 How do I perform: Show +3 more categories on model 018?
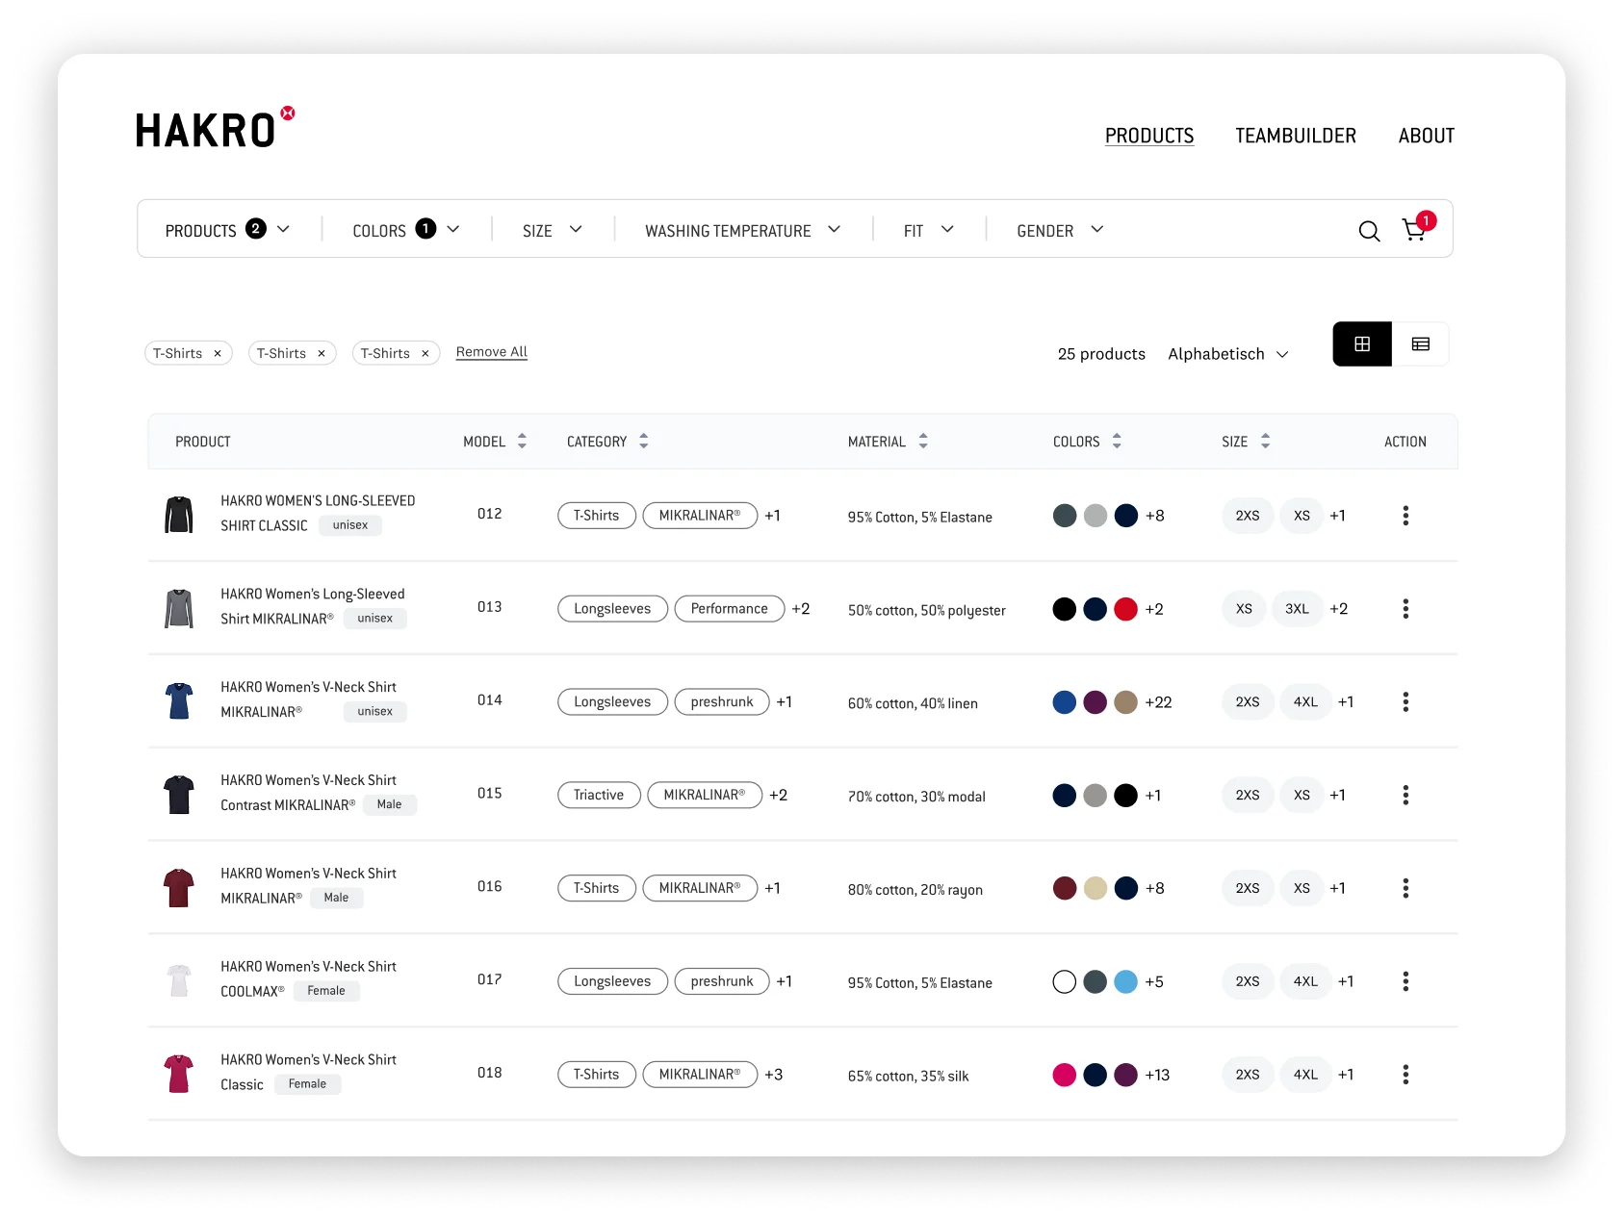774,1075
